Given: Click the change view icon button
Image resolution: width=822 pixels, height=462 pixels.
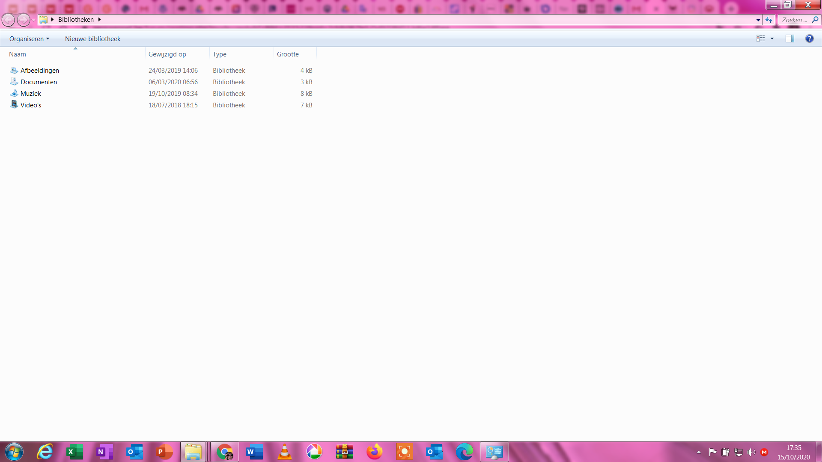Looking at the screenshot, I should (761, 38).
